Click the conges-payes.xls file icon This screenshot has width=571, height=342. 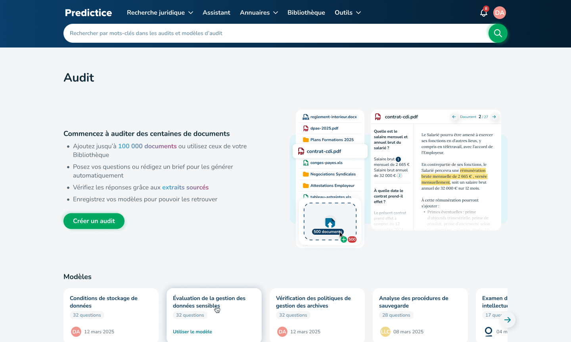coord(306,163)
